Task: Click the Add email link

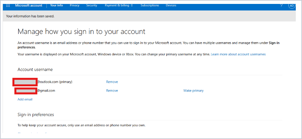Action: pos(25,99)
